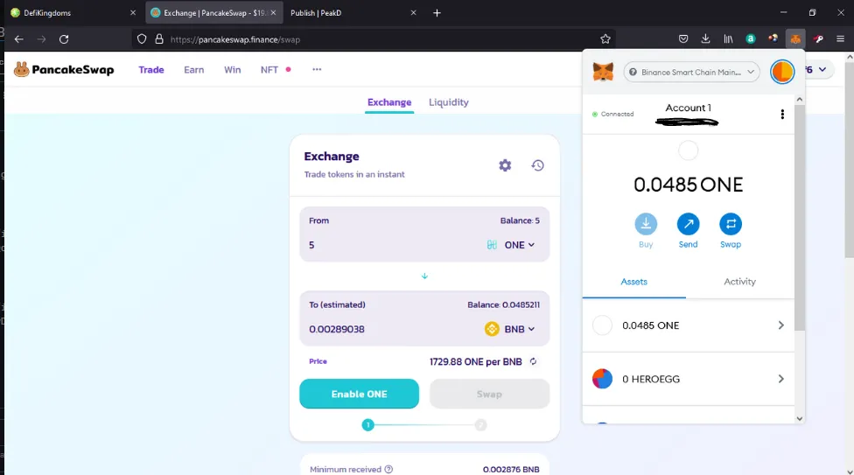
Task: Open the Win menu
Action: pos(233,70)
